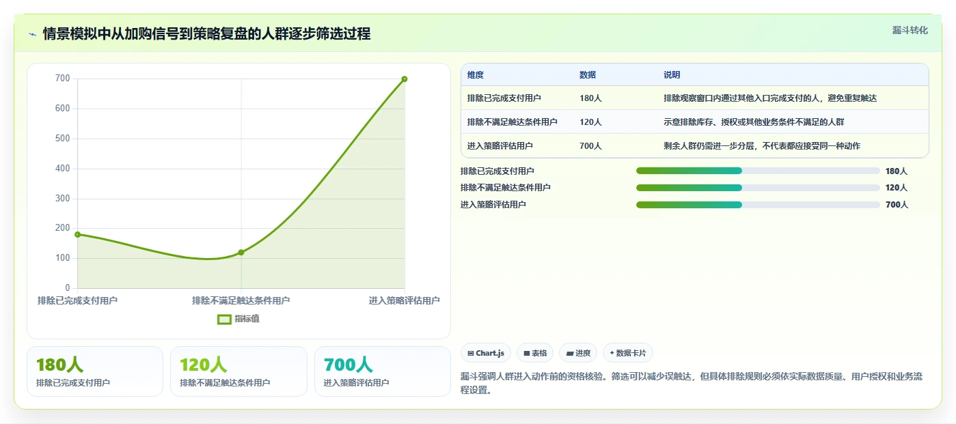Click the 排除已完成支付用户 progress bar

(758, 171)
